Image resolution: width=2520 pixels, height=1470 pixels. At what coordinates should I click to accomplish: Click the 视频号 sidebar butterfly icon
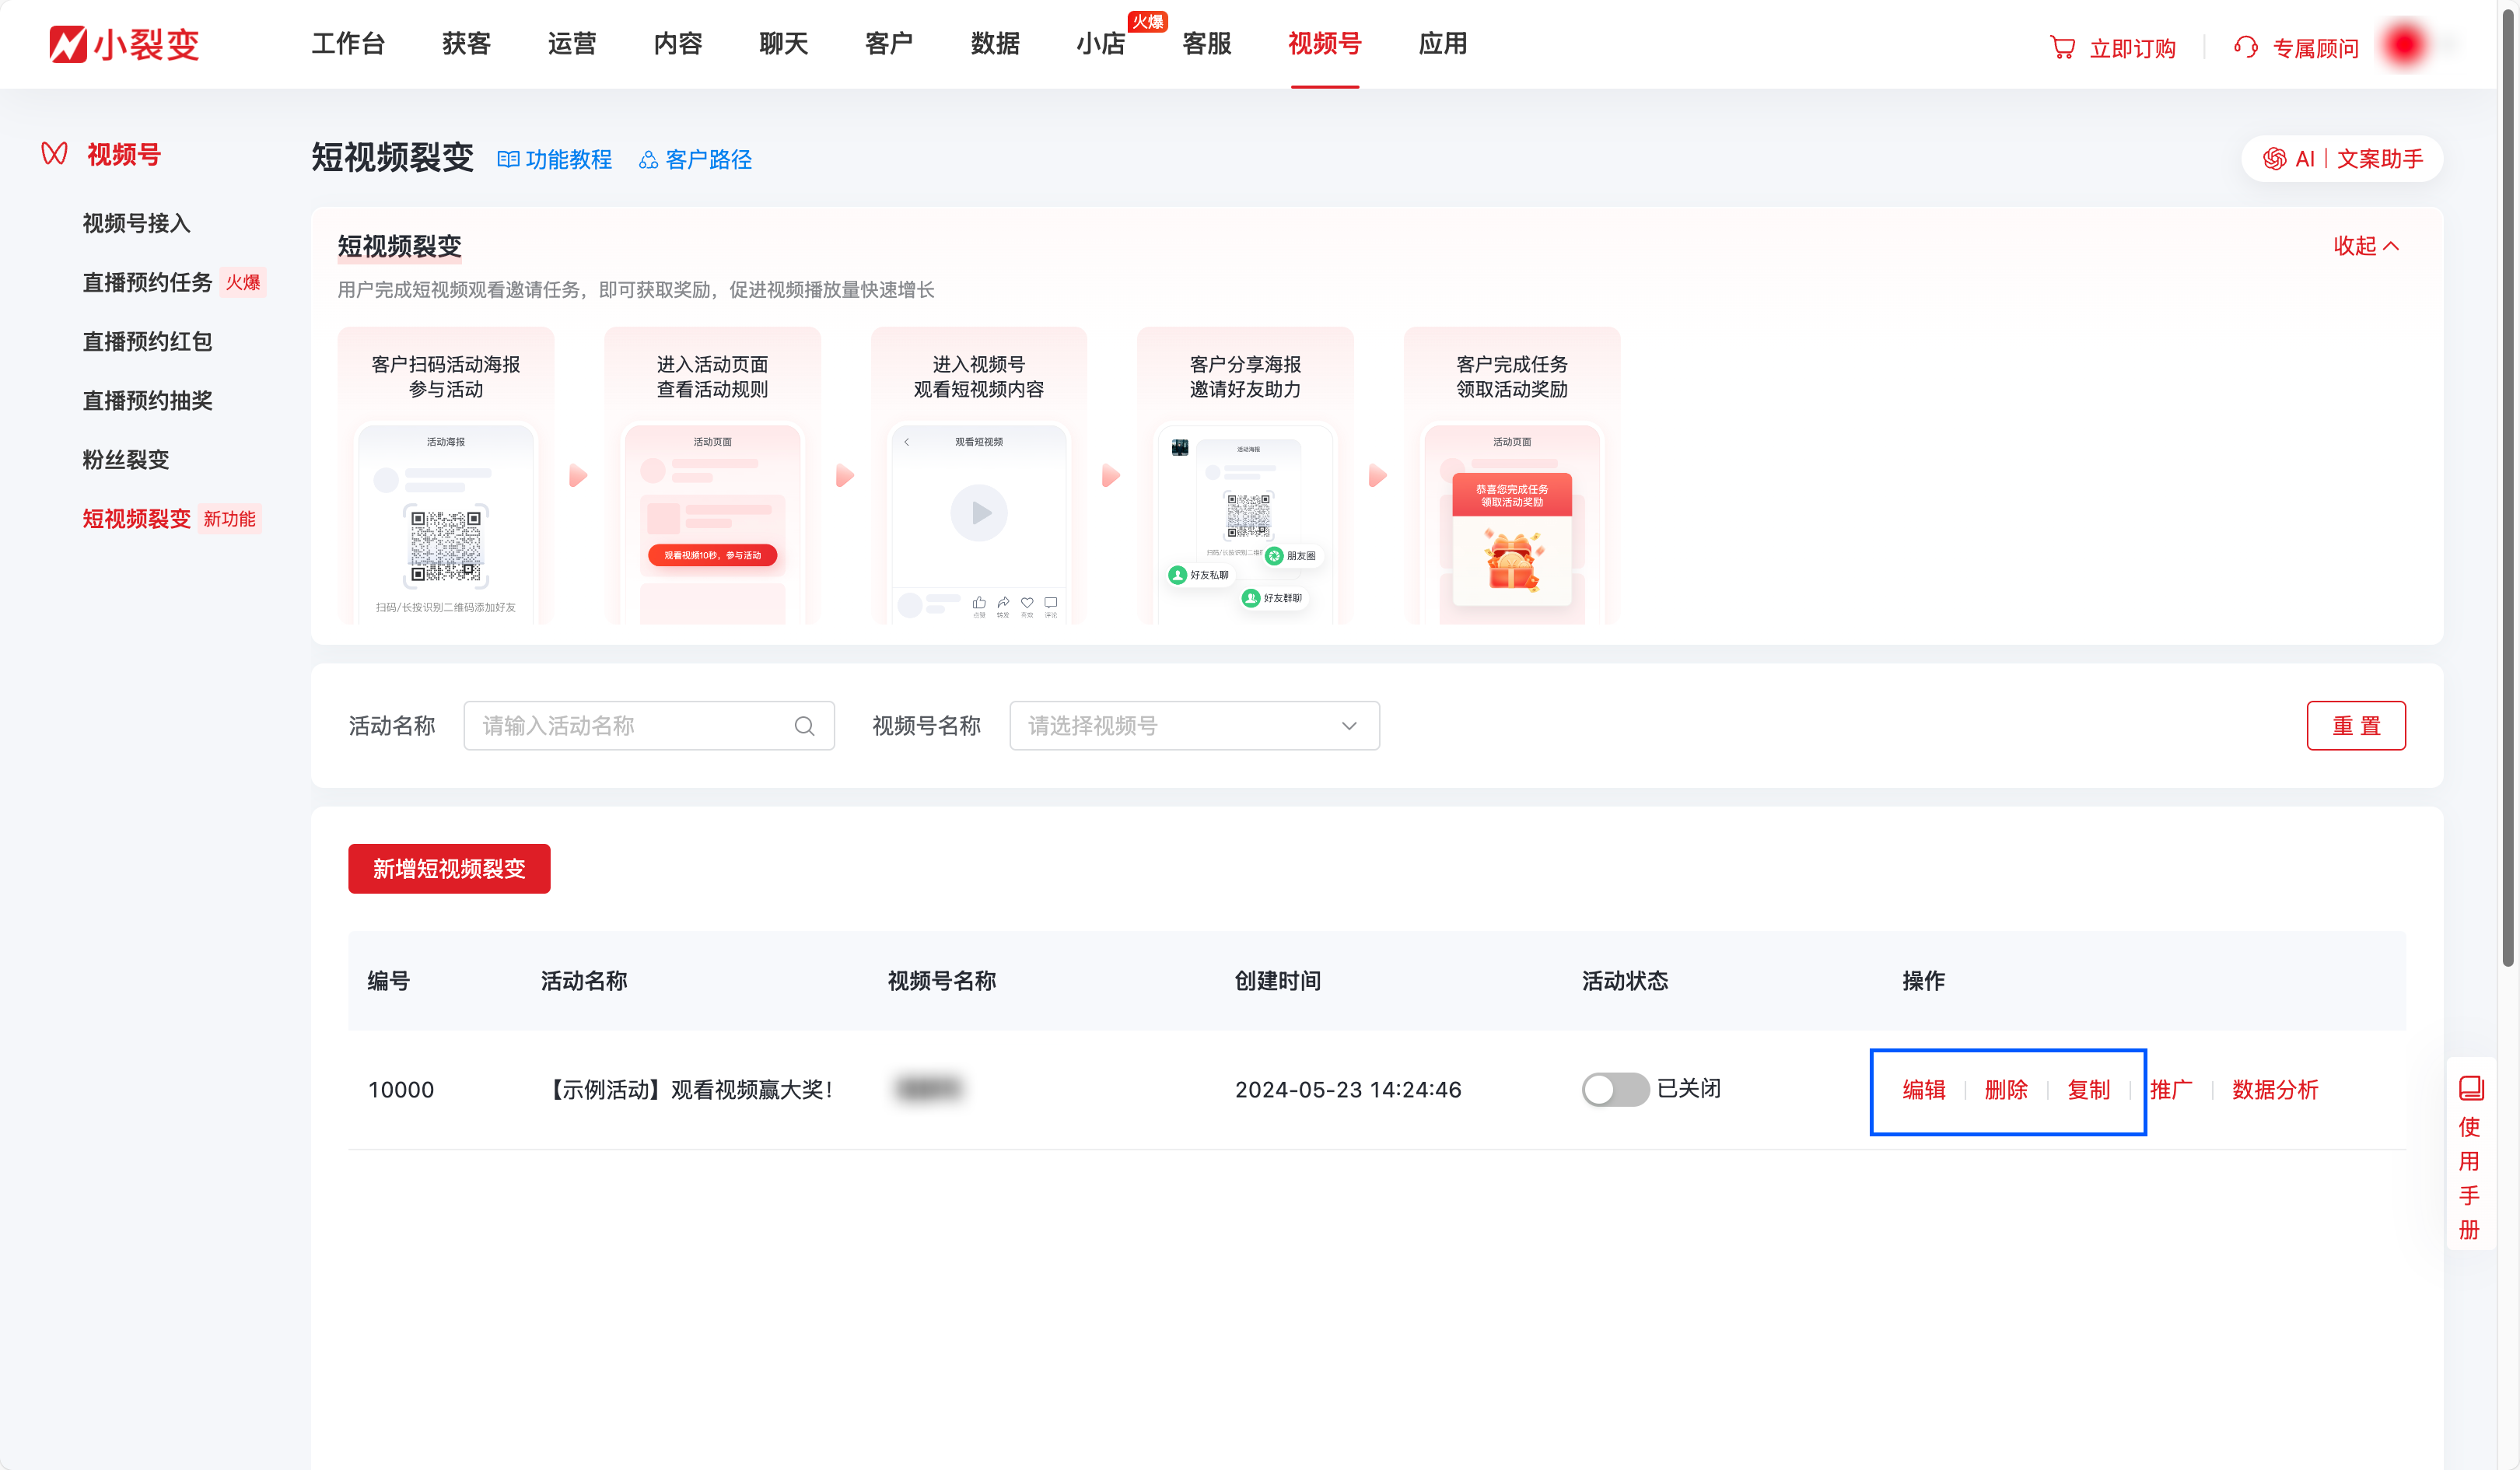pyautogui.click(x=54, y=154)
